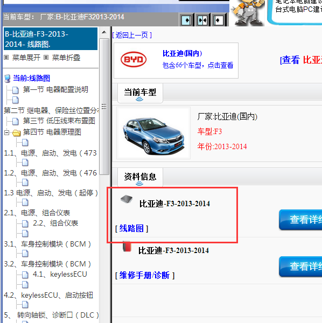Open 1.1、电源、启动、发电（473 item
The width and height of the screenshot is (322, 323).
50,153
